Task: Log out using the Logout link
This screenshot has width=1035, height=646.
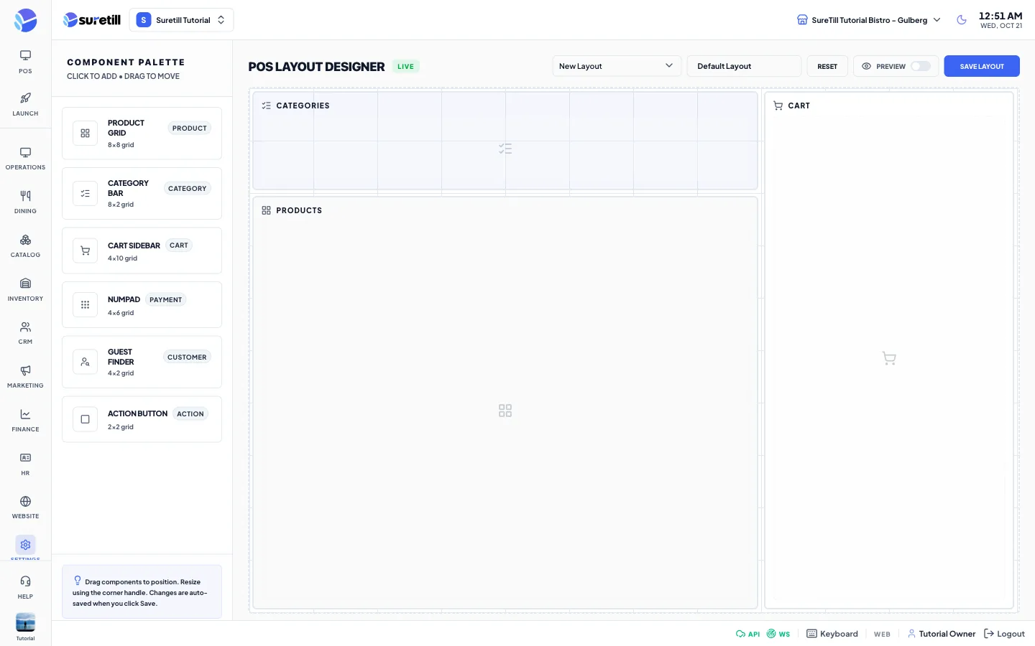Action: tap(1004, 634)
